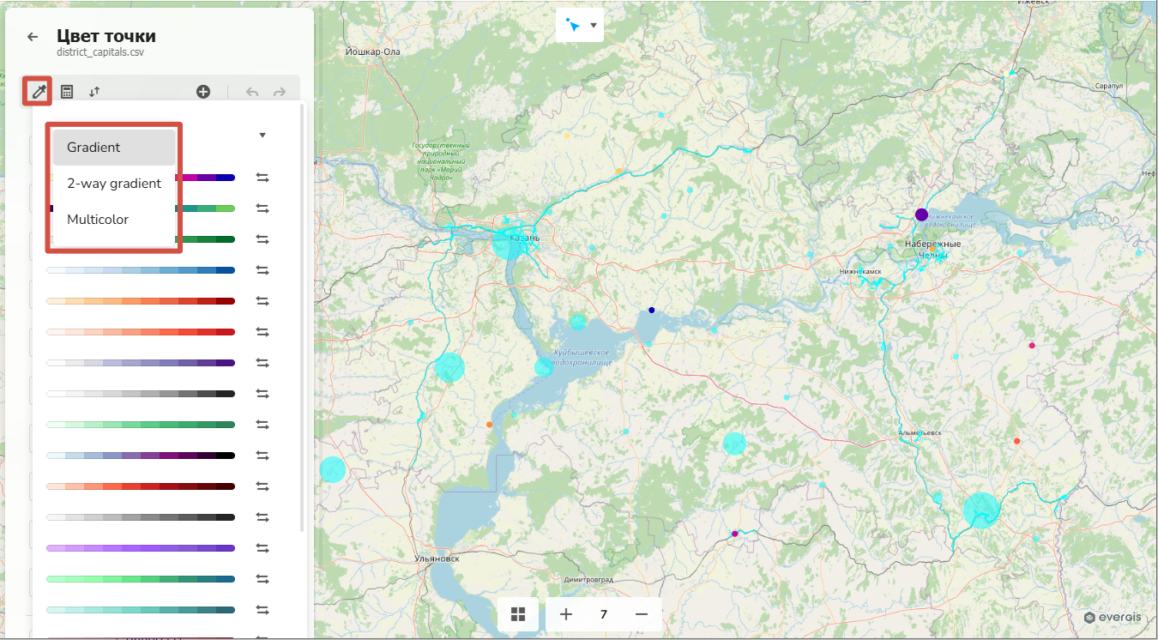Reverse the cream-orange to dark red palette

pos(262,301)
